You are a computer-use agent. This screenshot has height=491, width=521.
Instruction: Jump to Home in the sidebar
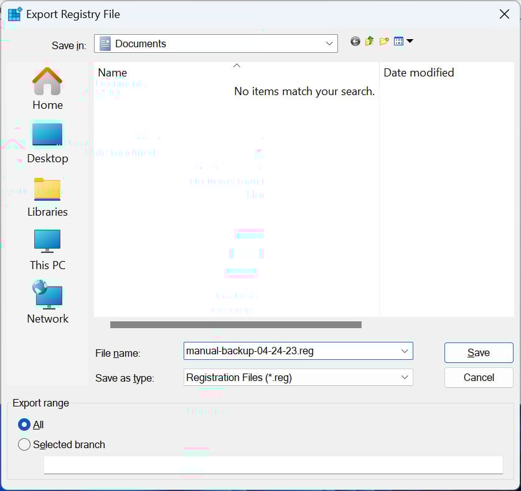pos(47,89)
